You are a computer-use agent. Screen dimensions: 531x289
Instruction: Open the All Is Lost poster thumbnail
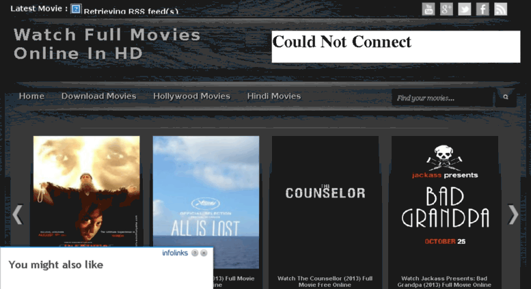point(206,202)
